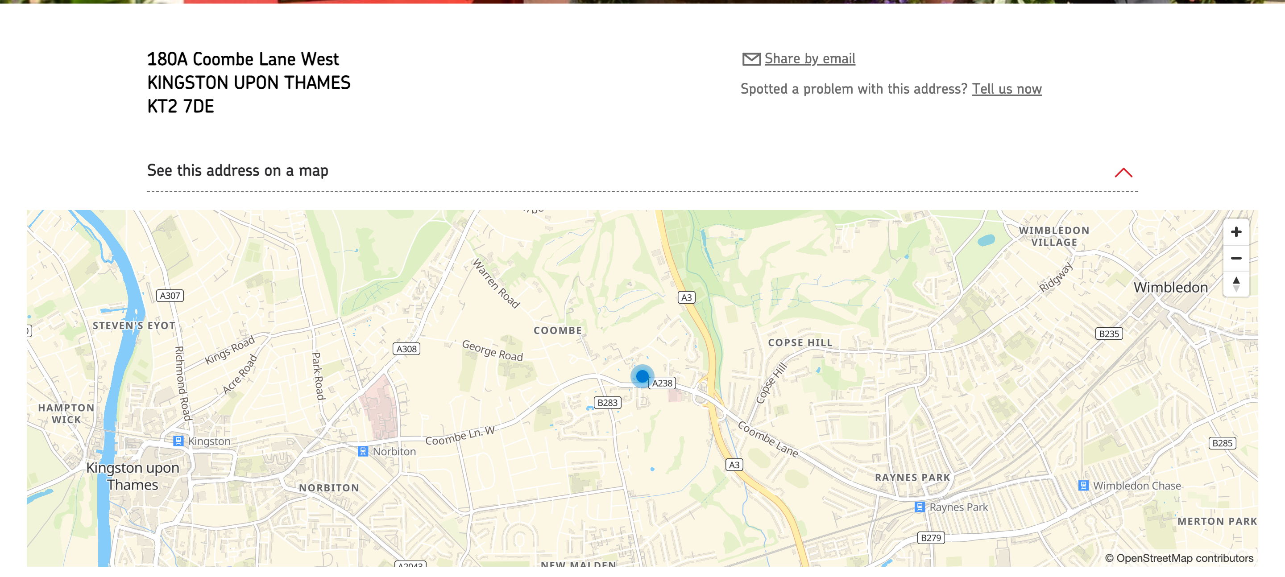The height and width of the screenshot is (577, 1285).
Task: Toggle 'See this address on a map' heading
Action: [x=237, y=170]
